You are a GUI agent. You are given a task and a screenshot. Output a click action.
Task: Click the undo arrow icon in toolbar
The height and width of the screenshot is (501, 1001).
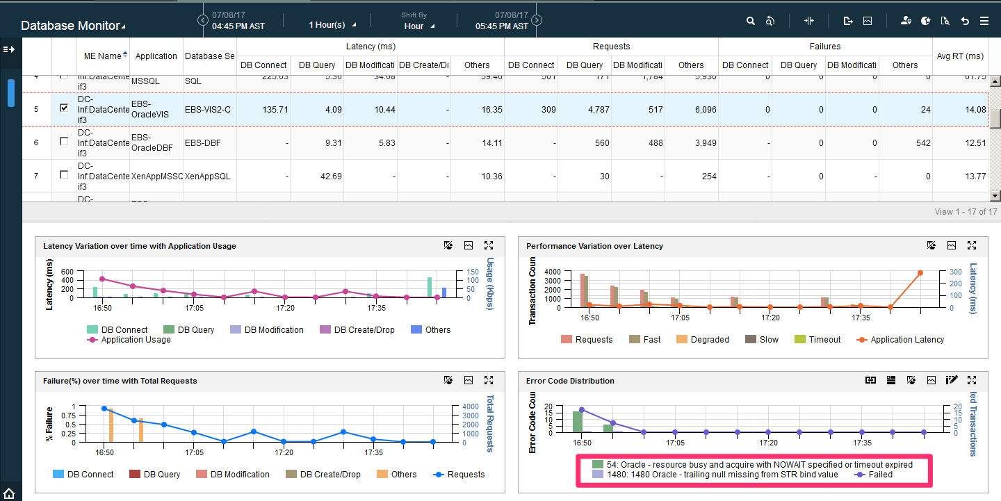[965, 21]
